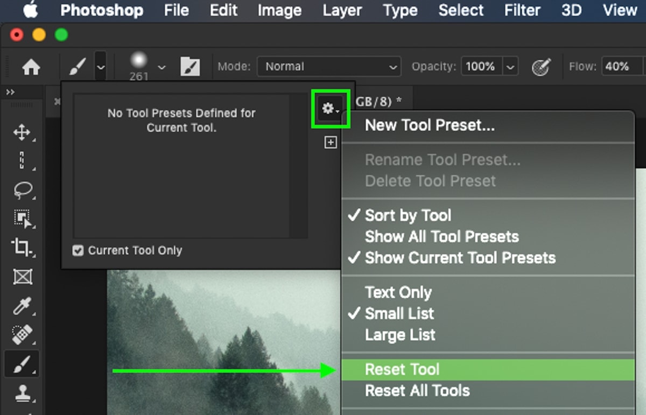Click the brush tip preview showing 261
The height and width of the screenshot is (415, 646).
pyautogui.click(x=139, y=67)
